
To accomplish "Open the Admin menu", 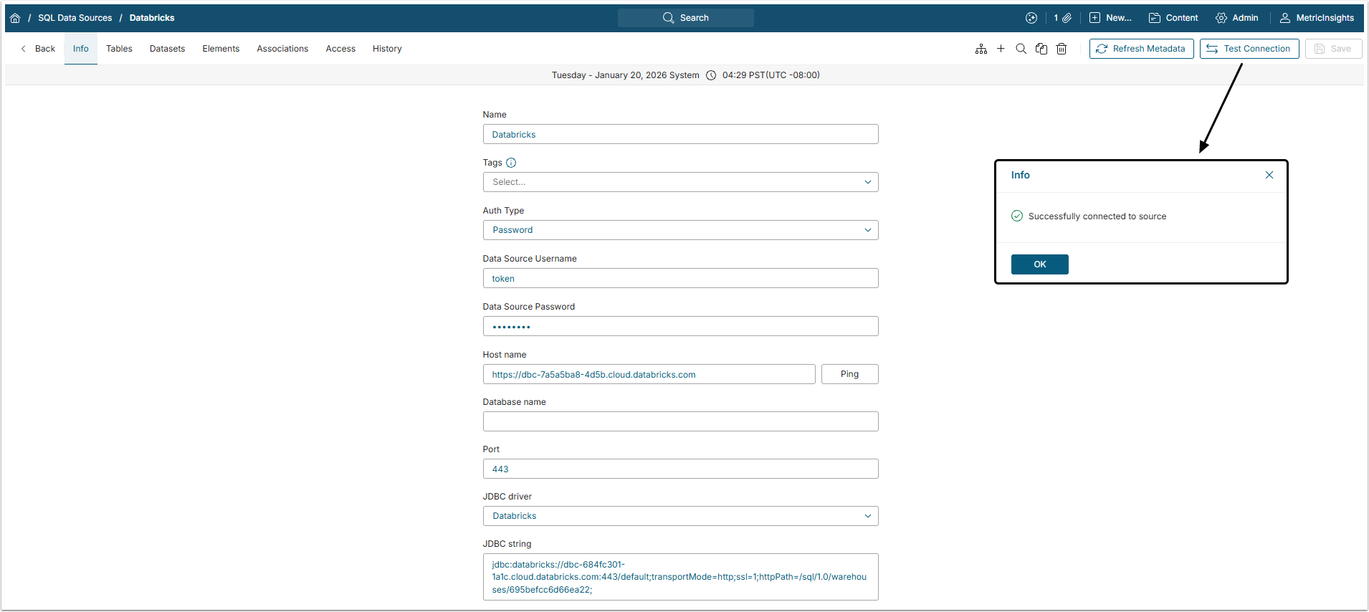I will pos(1237,18).
